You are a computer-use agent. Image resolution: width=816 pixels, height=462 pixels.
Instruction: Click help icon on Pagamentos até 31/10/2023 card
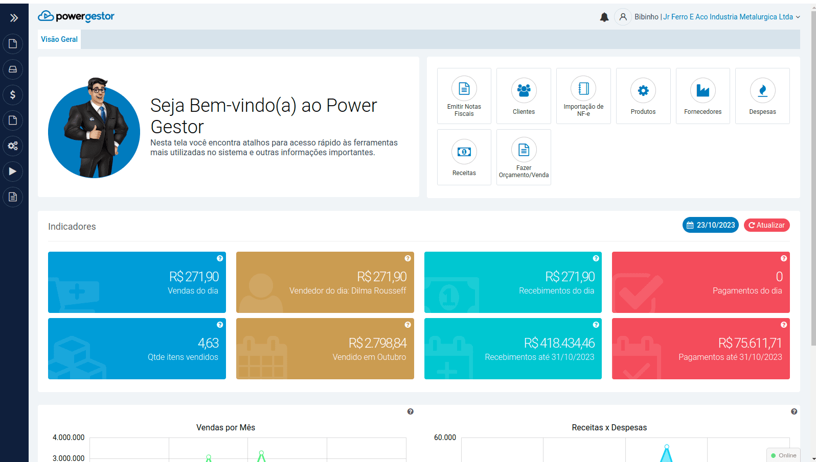784,325
